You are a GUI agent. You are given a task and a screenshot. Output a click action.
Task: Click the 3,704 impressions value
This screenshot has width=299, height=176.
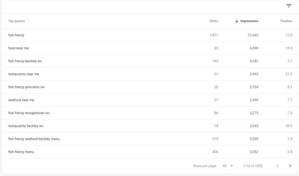(x=254, y=87)
